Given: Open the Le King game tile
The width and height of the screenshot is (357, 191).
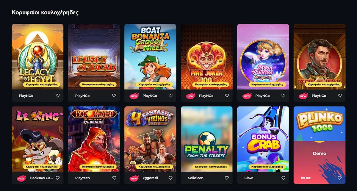Looking at the screenshot, I should (37, 139).
